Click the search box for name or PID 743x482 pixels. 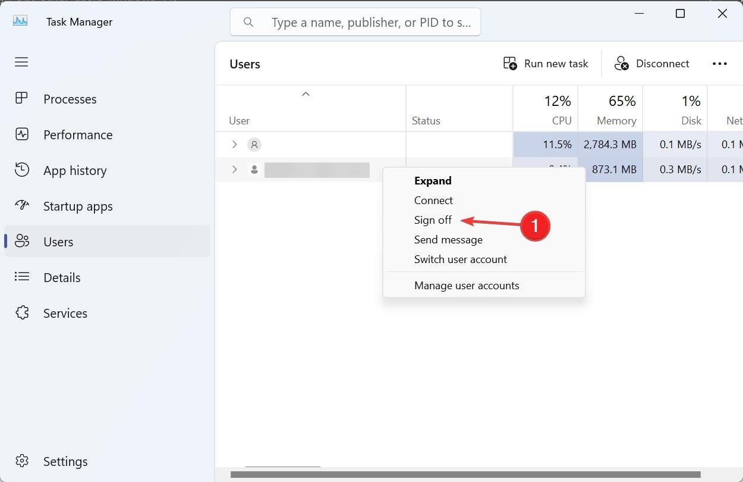click(355, 22)
